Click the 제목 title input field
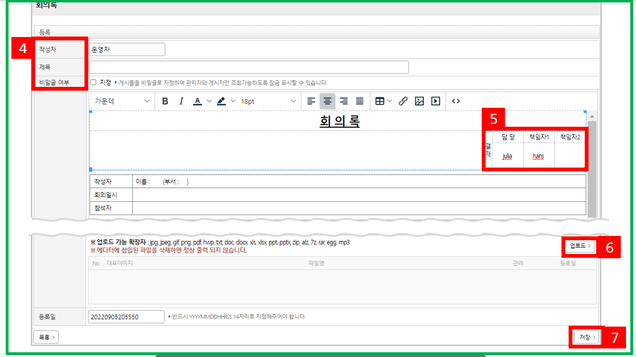The height and width of the screenshot is (357, 636). click(x=249, y=67)
